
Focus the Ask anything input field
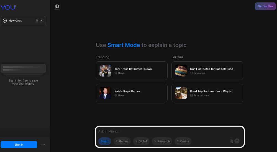click(170, 131)
